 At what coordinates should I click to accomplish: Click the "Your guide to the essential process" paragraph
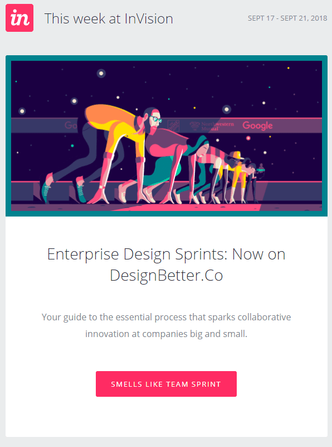[166, 325]
